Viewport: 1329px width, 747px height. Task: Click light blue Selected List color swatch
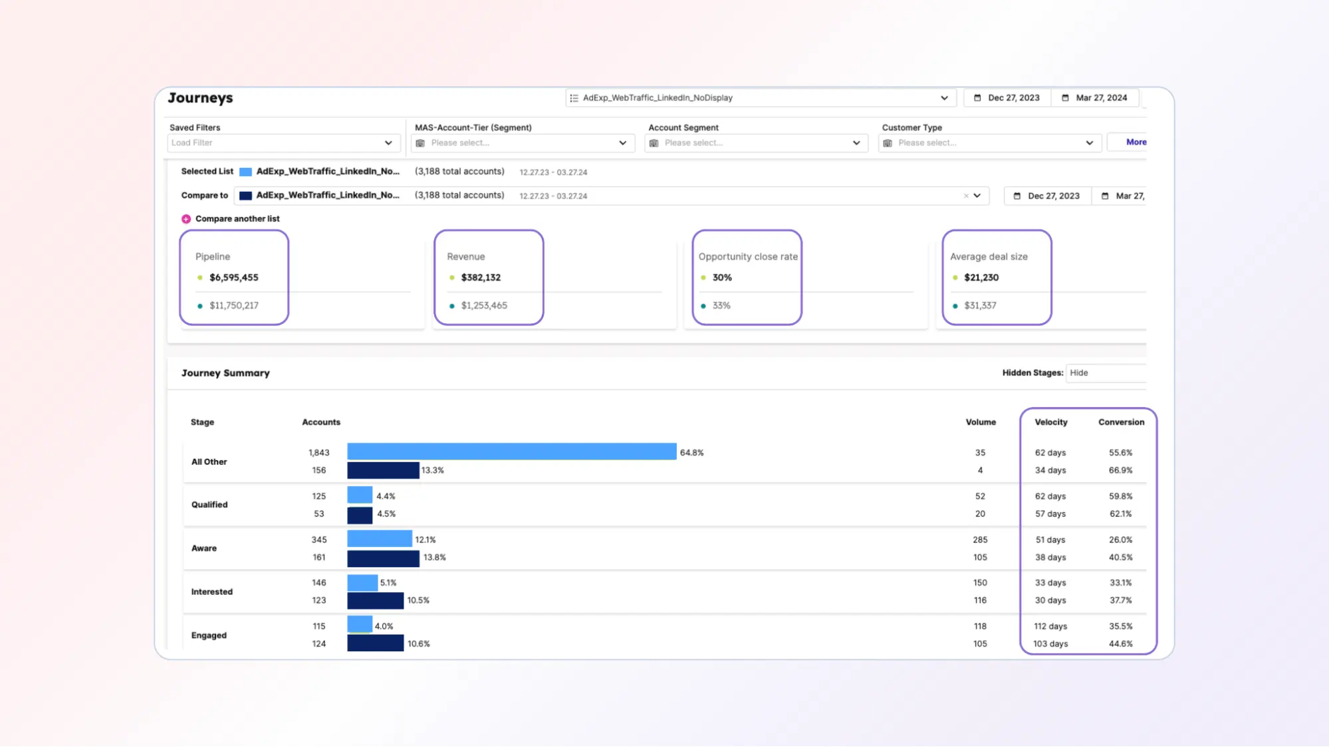245,172
